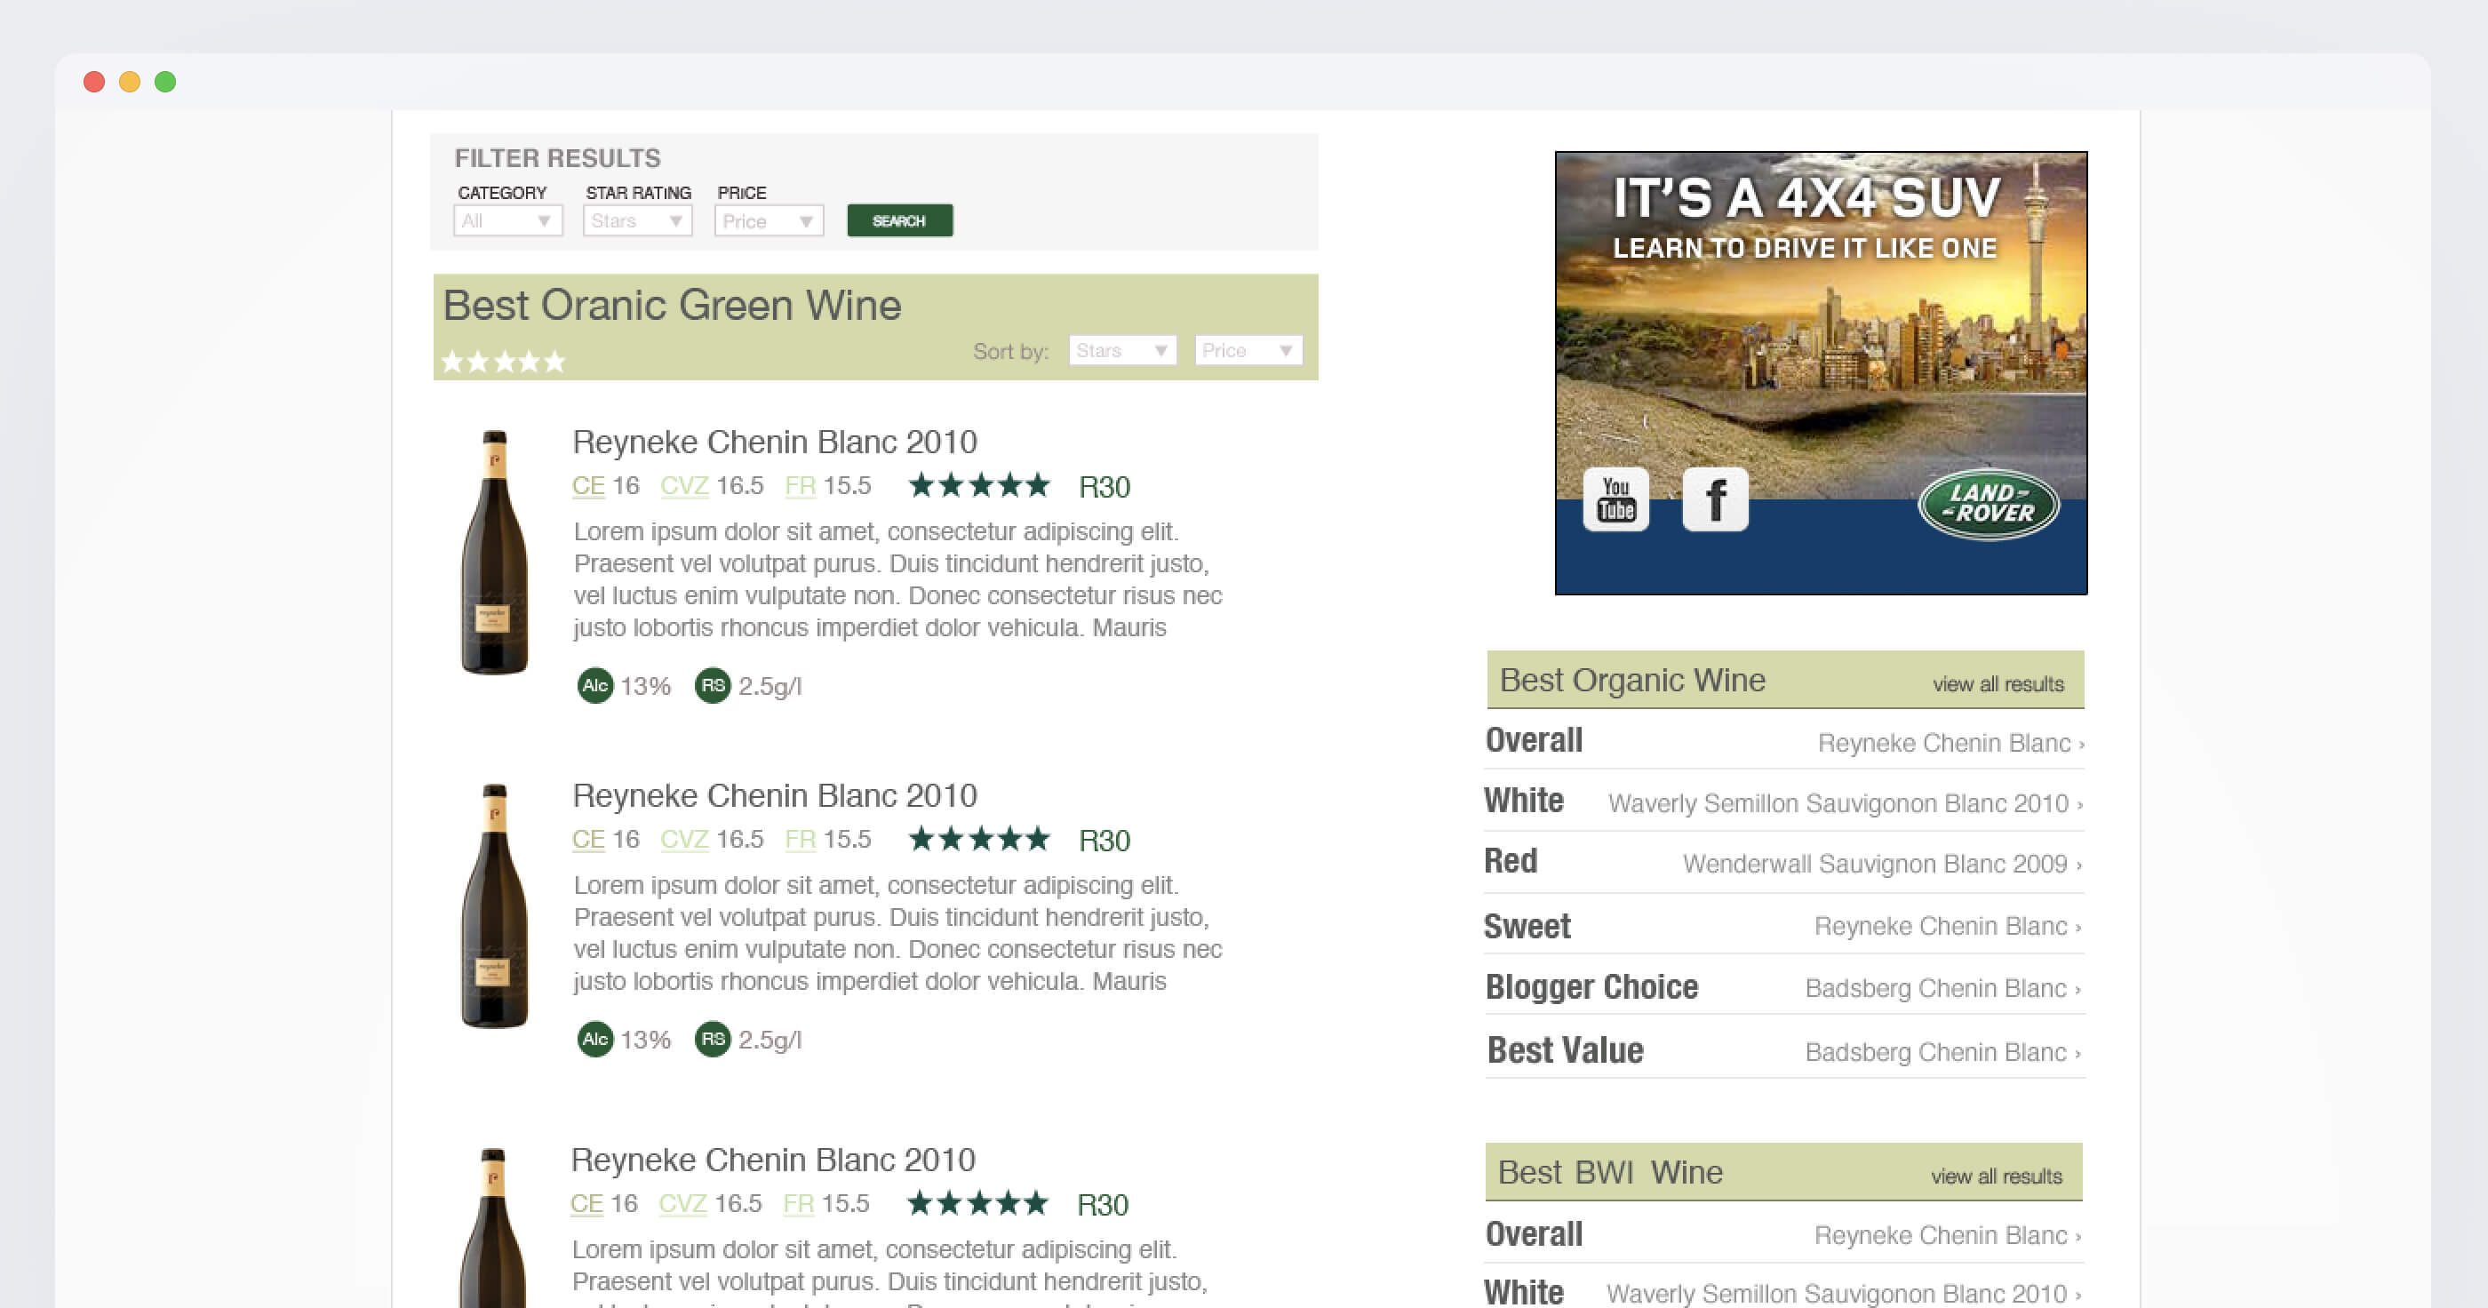Open the Facebook icon in Land Rover ad
The height and width of the screenshot is (1308, 2488).
tap(1715, 499)
